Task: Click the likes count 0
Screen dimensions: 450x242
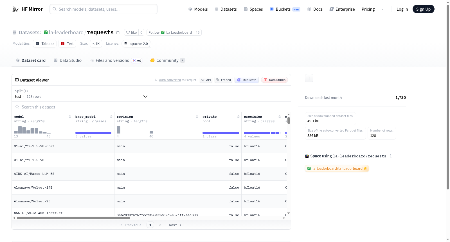Action: click(141, 33)
